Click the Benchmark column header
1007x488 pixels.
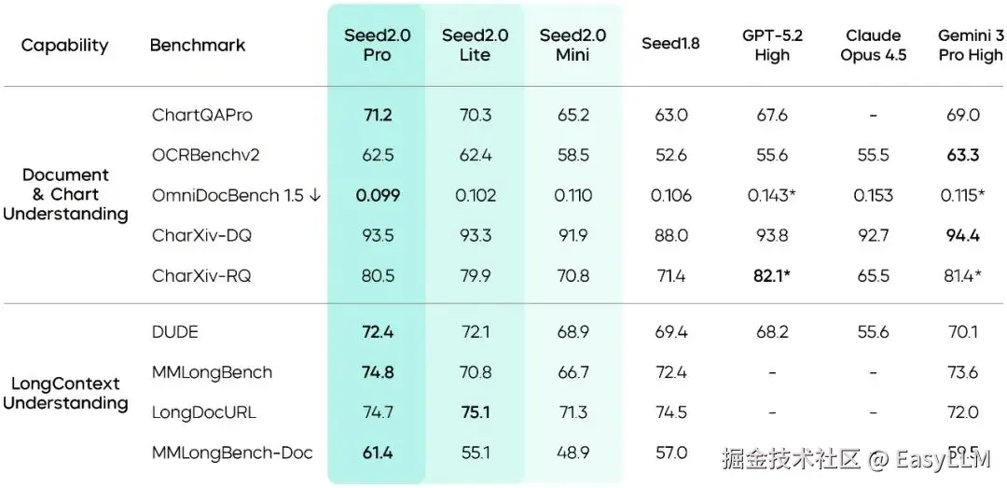click(198, 45)
